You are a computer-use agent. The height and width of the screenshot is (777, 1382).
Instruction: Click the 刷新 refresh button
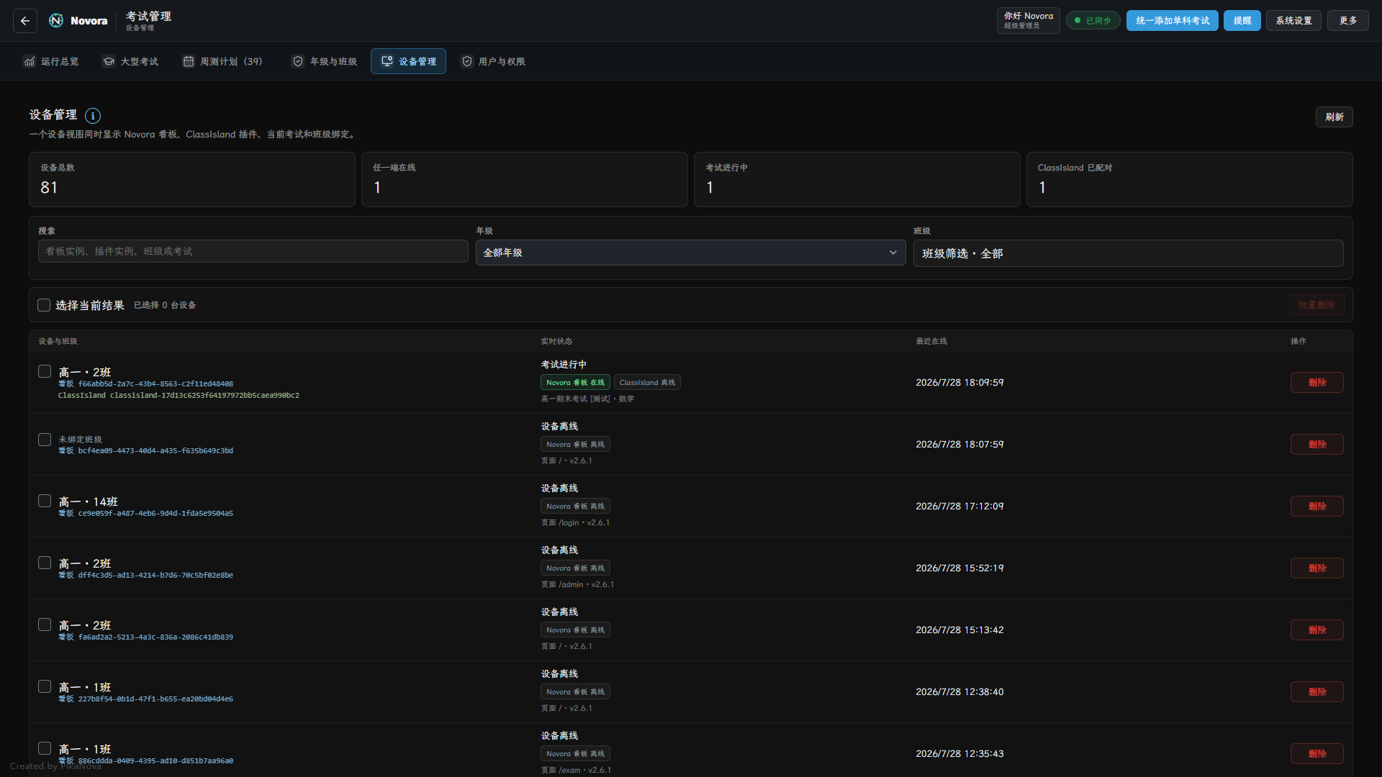pyautogui.click(x=1334, y=117)
